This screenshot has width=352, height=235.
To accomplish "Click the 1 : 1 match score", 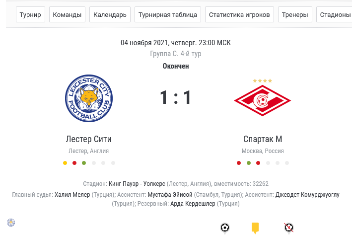I will [176, 98].
